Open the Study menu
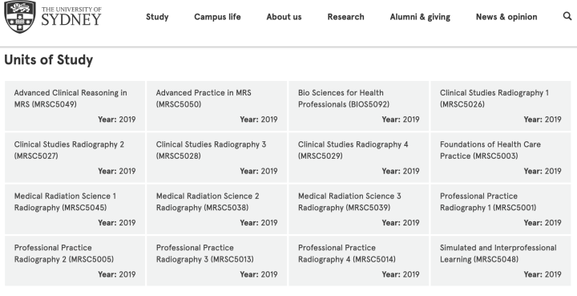 click(x=157, y=17)
